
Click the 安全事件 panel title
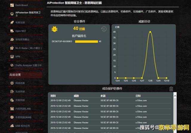click(x=79, y=21)
